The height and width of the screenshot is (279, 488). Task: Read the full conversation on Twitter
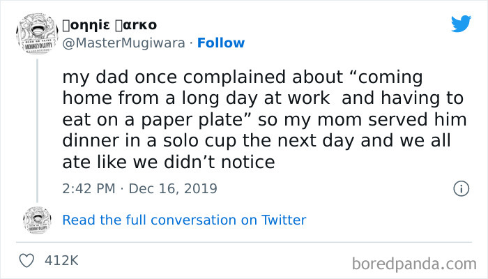coord(184,220)
